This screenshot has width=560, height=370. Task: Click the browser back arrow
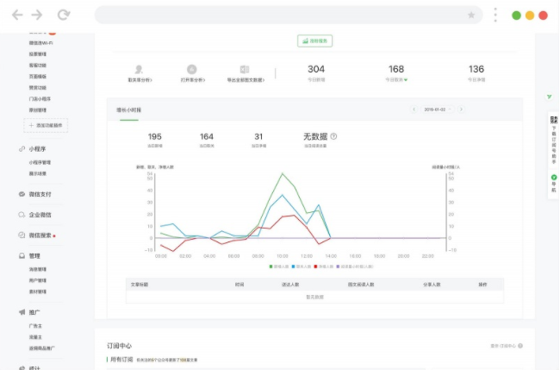(x=16, y=15)
